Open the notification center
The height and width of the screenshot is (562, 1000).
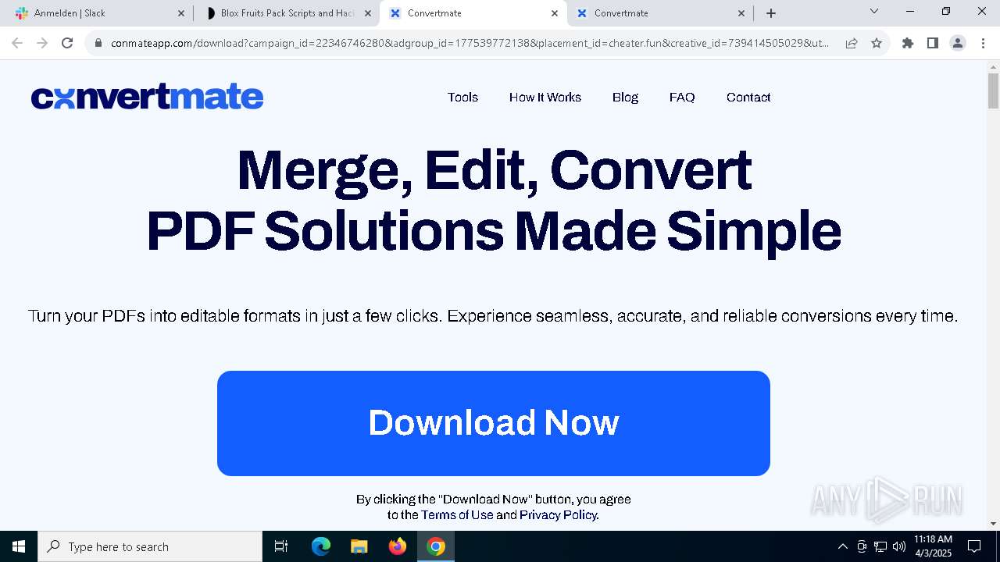click(974, 546)
